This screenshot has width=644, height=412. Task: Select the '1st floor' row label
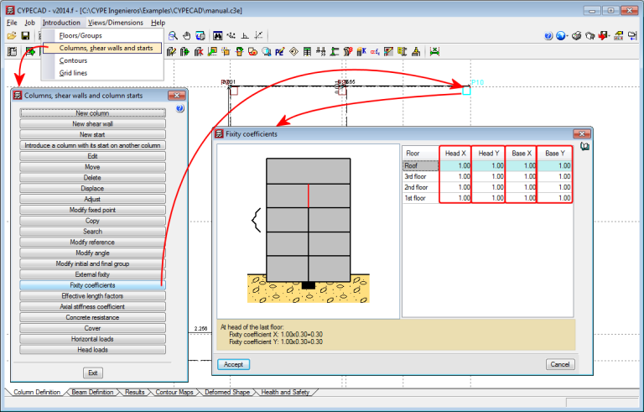click(415, 198)
